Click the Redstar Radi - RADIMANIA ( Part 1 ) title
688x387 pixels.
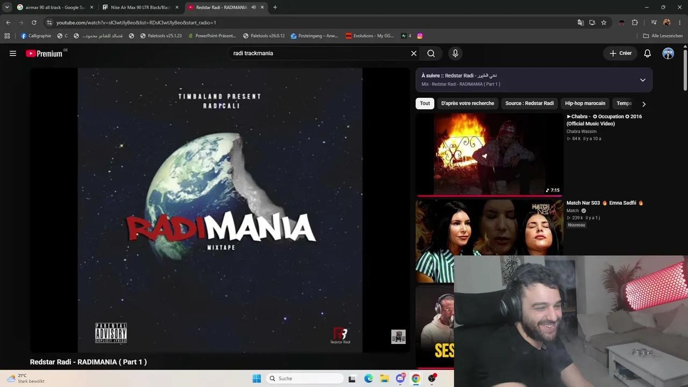point(88,362)
